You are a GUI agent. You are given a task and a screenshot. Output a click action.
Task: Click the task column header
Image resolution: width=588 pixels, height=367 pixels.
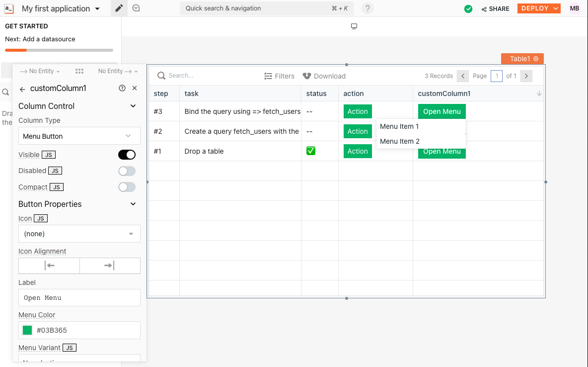coord(240,93)
